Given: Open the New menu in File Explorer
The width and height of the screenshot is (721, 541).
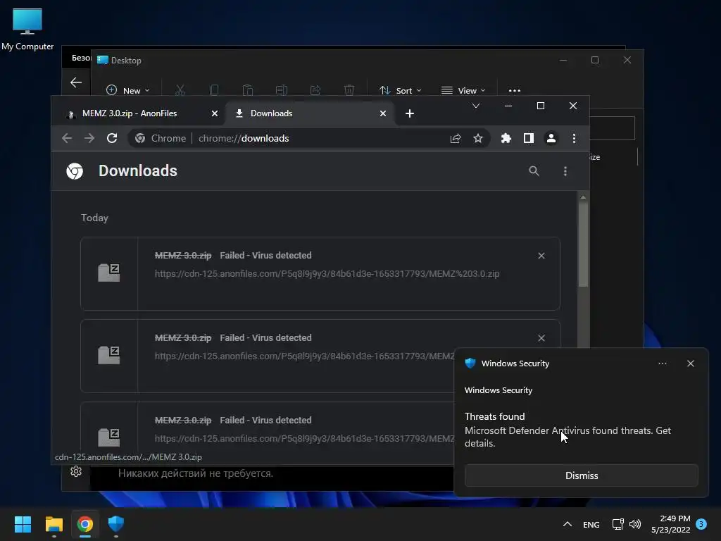Looking at the screenshot, I should pyautogui.click(x=128, y=90).
